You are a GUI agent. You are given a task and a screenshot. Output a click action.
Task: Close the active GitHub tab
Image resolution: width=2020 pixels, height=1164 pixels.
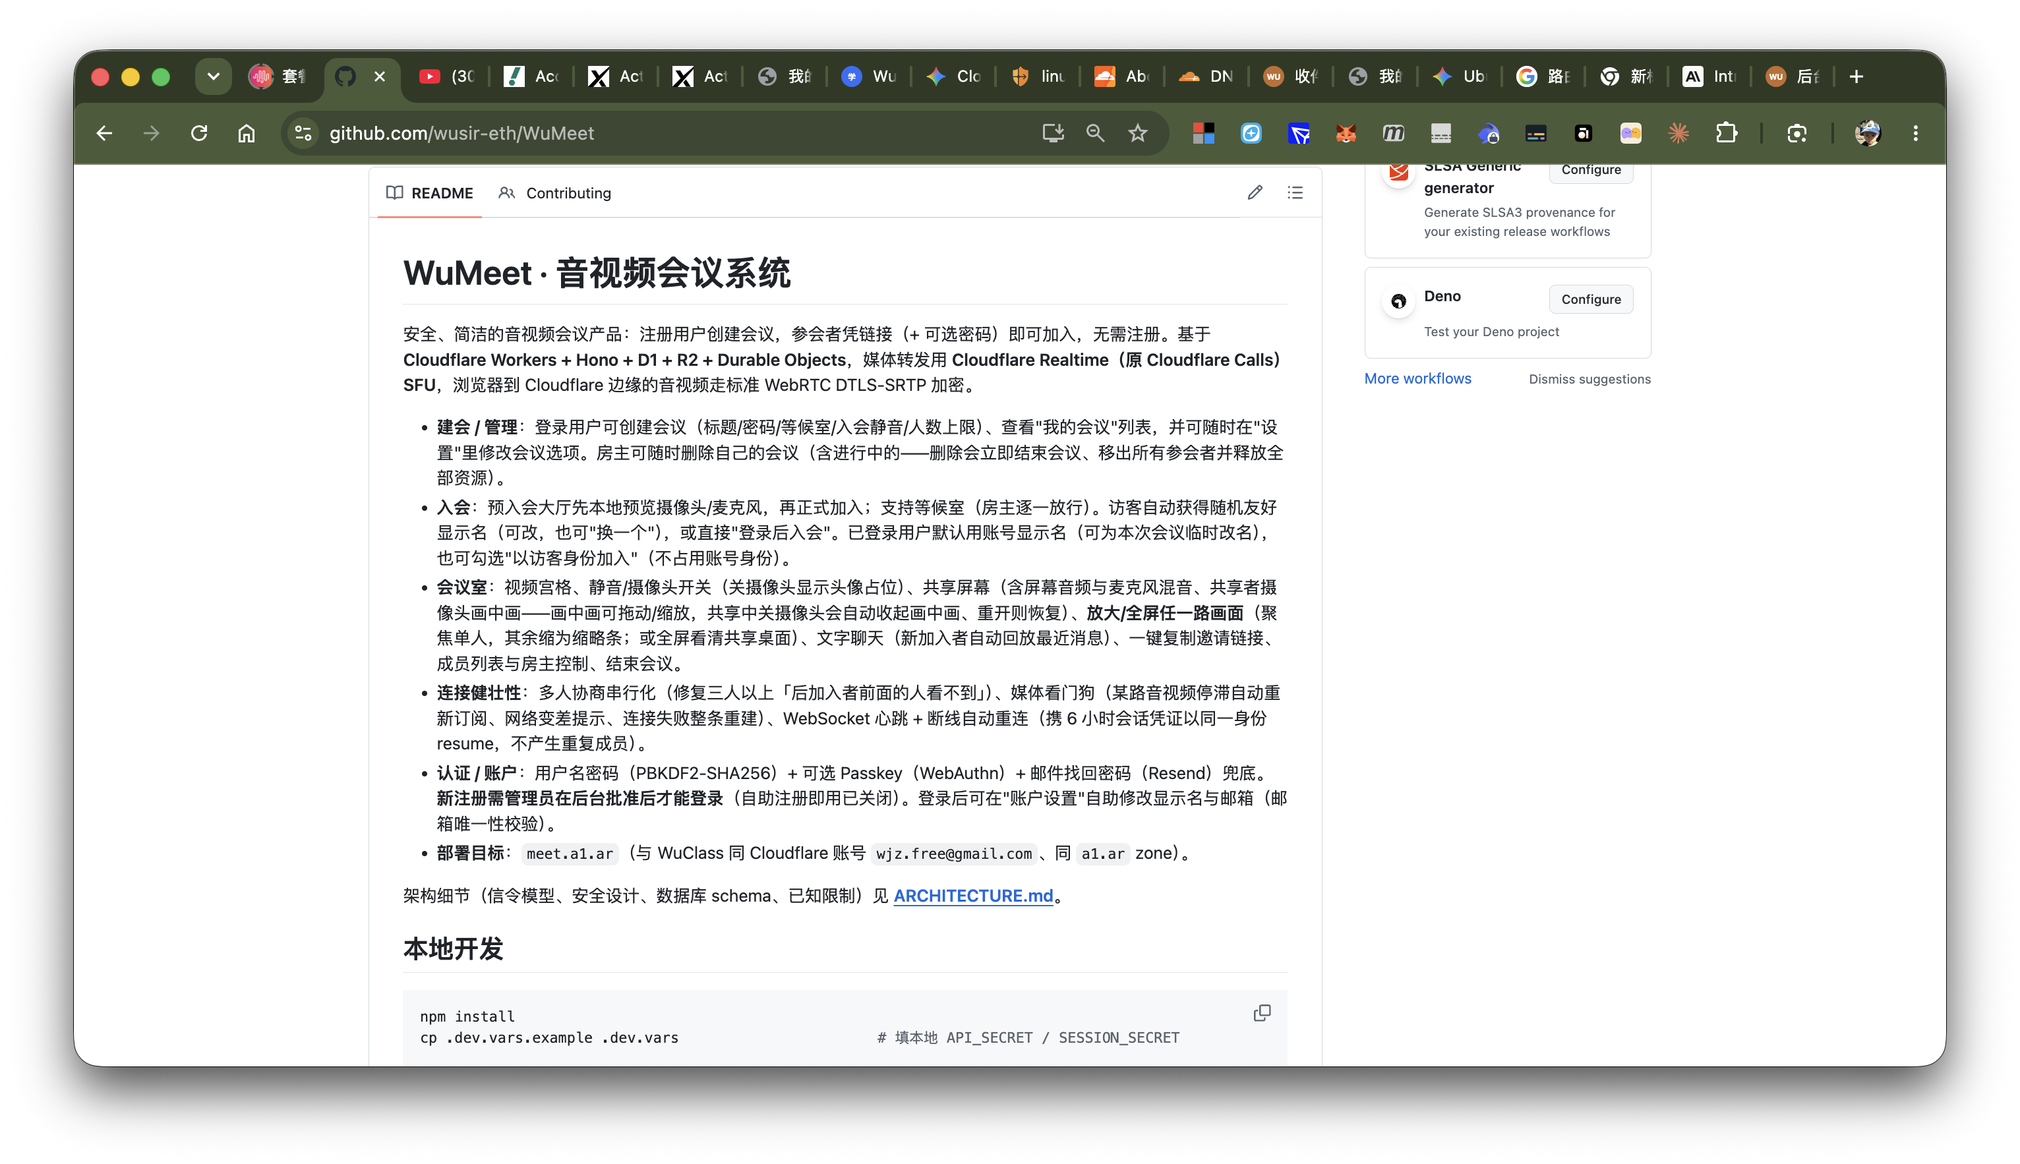pos(380,76)
